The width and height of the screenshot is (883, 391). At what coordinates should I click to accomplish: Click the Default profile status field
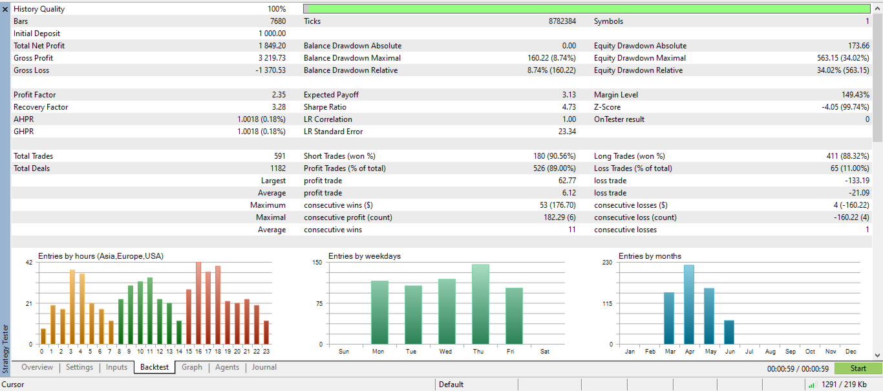476,385
